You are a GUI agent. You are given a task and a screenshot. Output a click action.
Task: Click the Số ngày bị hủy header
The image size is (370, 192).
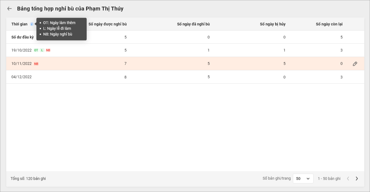click(272, 24)
